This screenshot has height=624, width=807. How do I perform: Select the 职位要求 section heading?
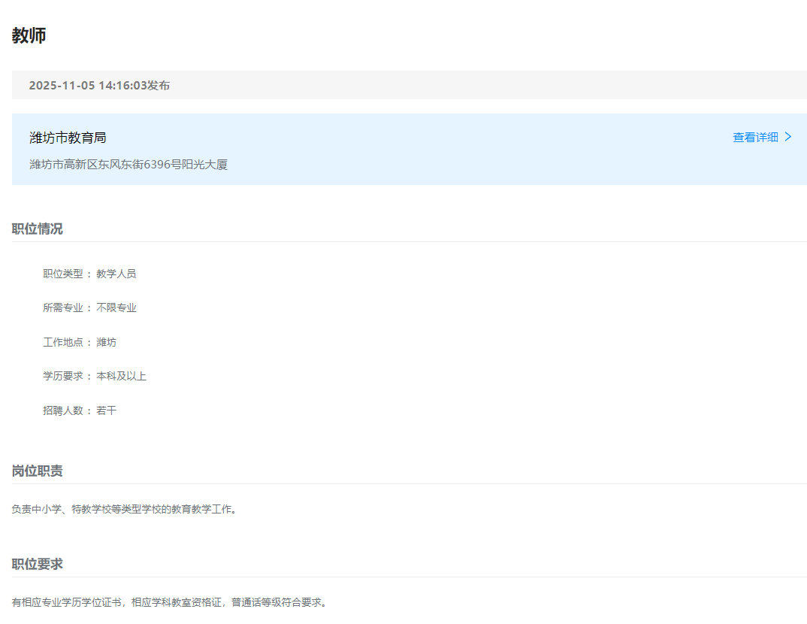pyautogui.click(x=38, y=564)
